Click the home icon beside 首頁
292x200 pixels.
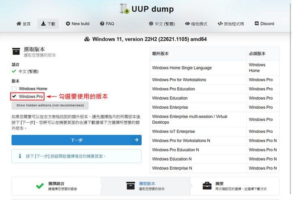19,24
